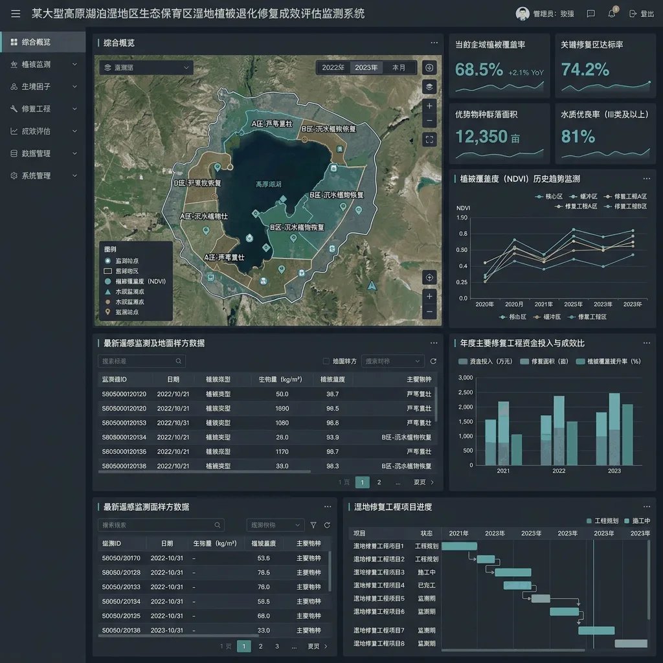Click the notification bell icon
The image size is (663, 663).
coord(611,14)
